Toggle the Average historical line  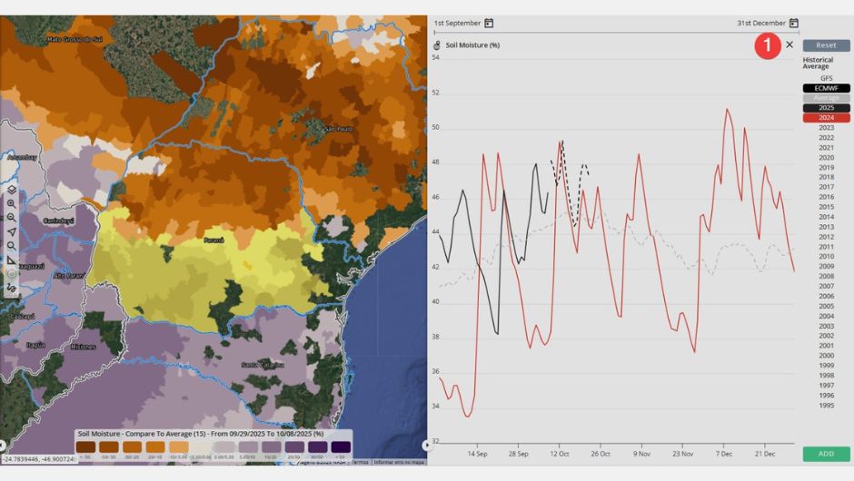coord(826,98)
